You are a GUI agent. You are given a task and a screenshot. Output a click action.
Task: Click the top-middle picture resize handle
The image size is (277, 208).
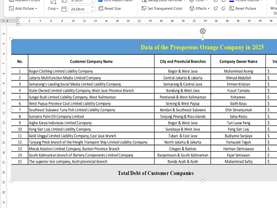click(203, 39)
